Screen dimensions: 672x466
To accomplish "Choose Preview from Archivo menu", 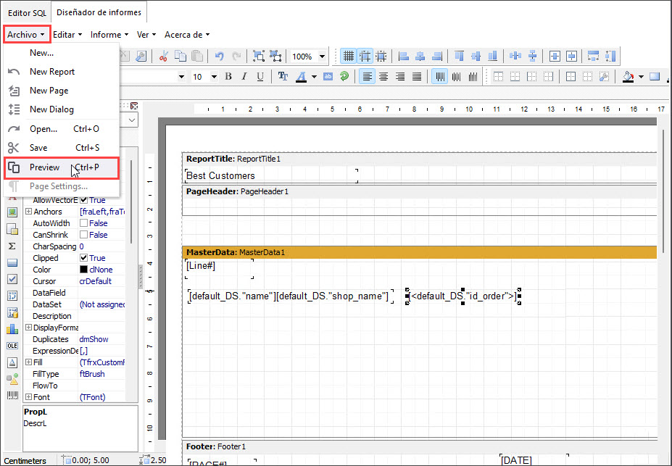I will point(61,167).
